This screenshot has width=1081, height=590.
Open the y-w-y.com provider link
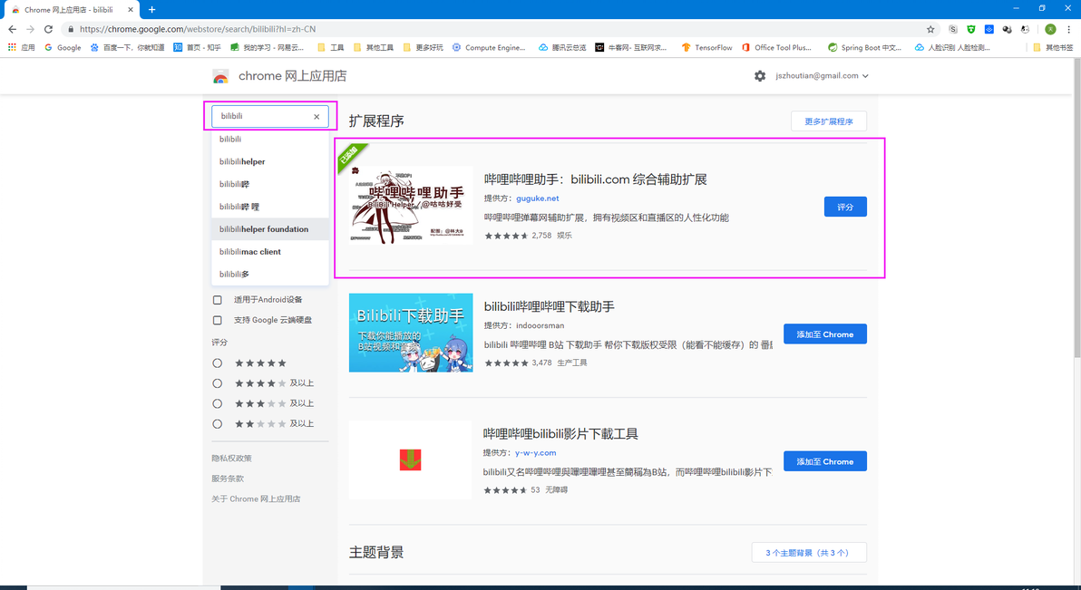[536, 453]
